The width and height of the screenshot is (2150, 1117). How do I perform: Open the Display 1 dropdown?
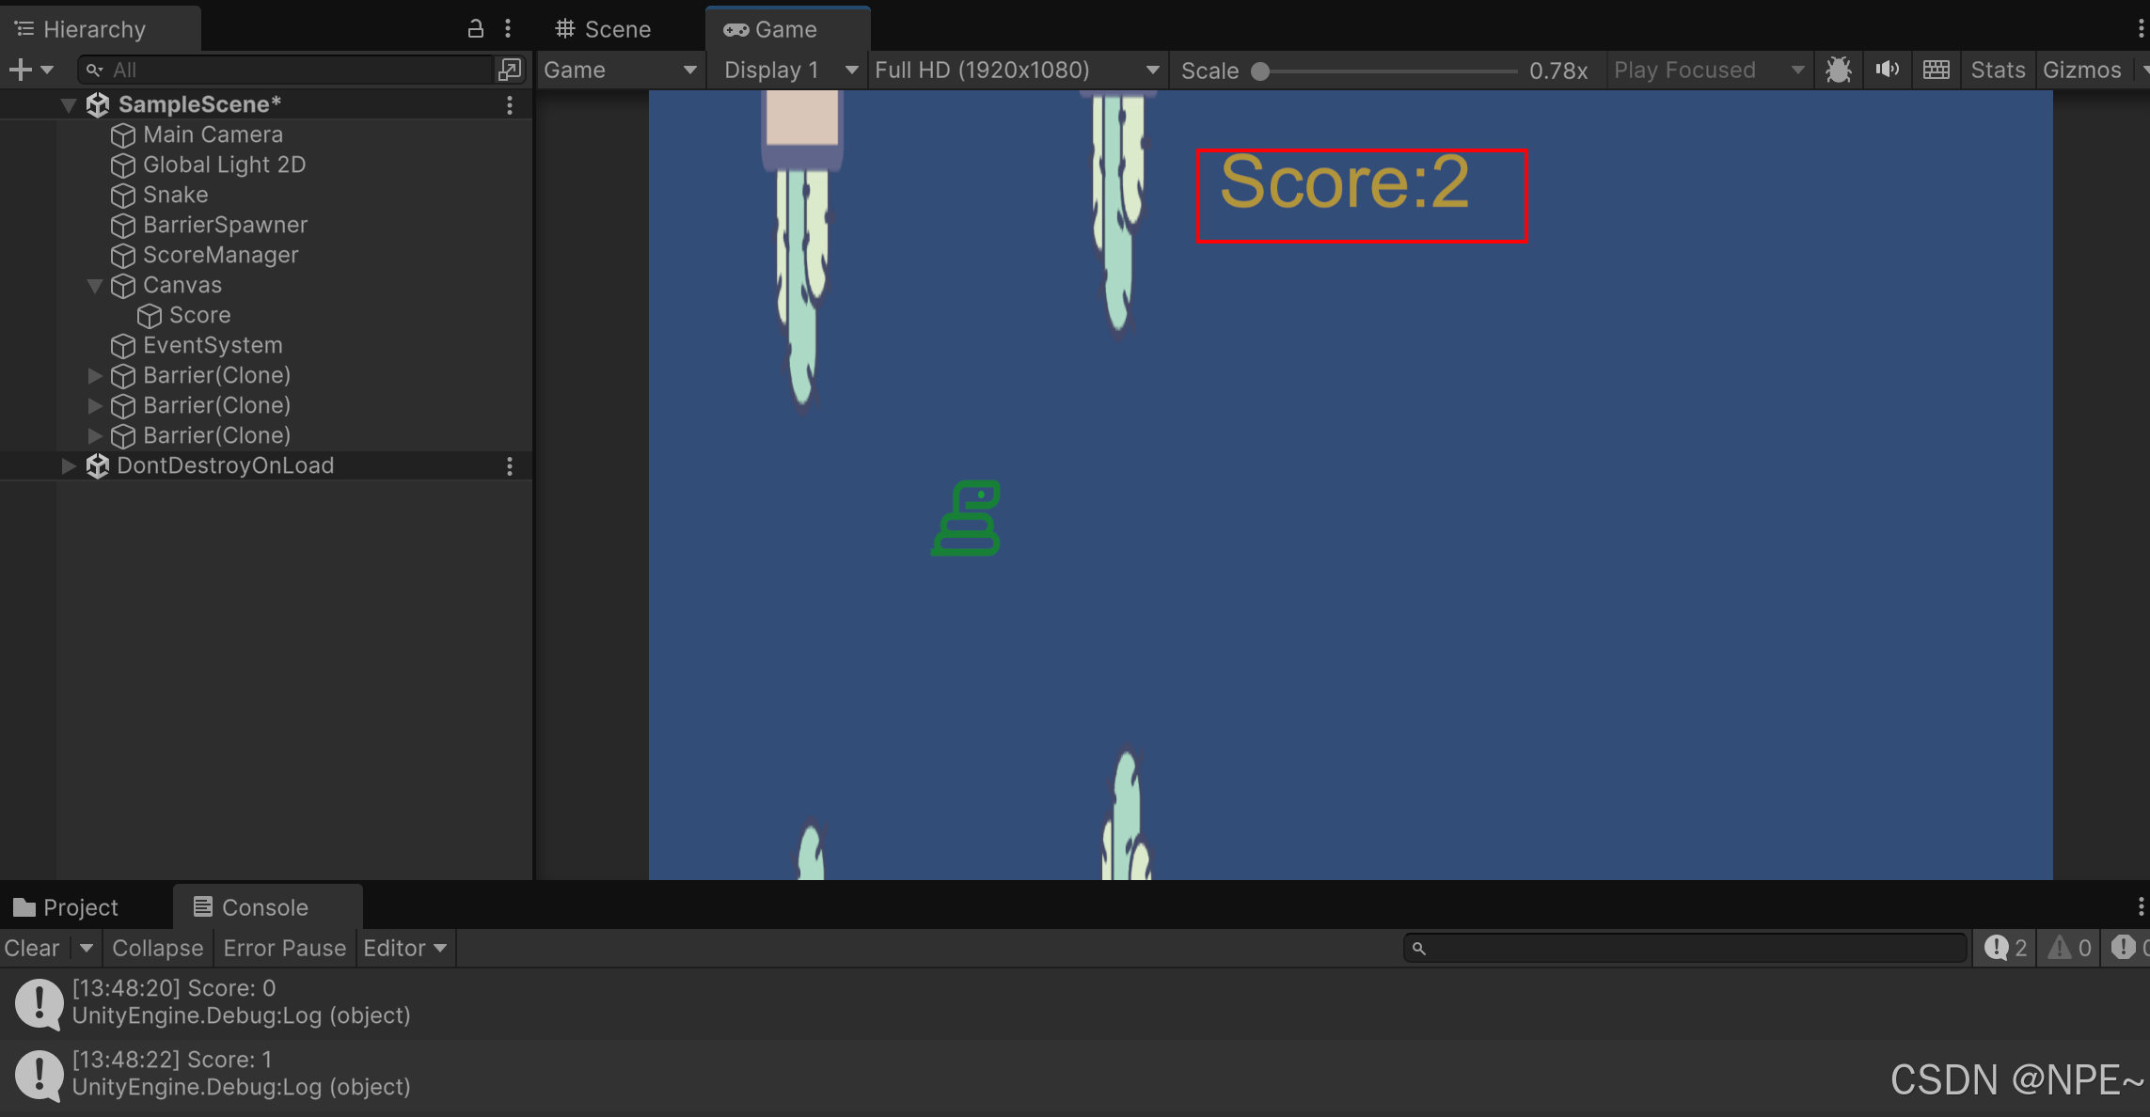pos(790,70)
